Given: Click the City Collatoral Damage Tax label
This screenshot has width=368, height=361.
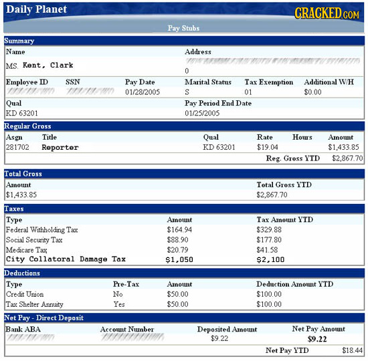Looking at the screenshot, I should (66, 259).
